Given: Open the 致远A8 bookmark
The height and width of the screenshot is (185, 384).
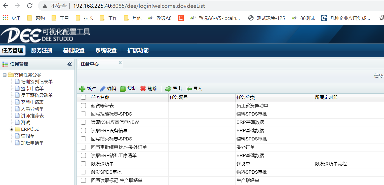Looking at the screenshot, I should pos(160,18).
